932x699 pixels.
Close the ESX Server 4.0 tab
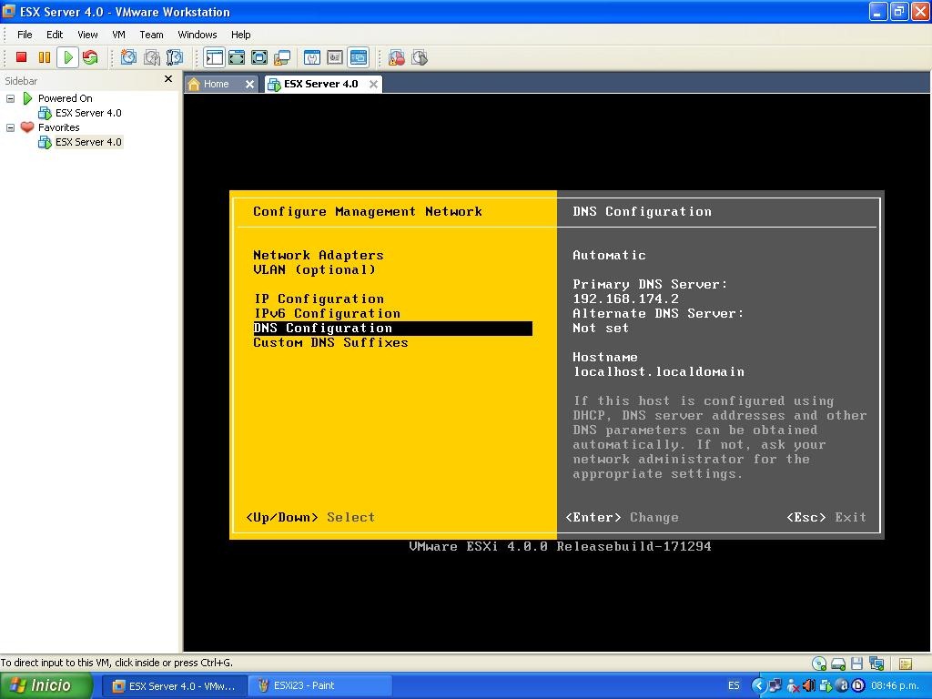373,85
